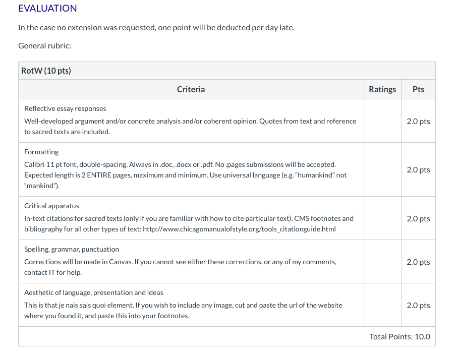Click the Total Points: 10.0 text
The image size is (458, 356).
tap(399, 337)
